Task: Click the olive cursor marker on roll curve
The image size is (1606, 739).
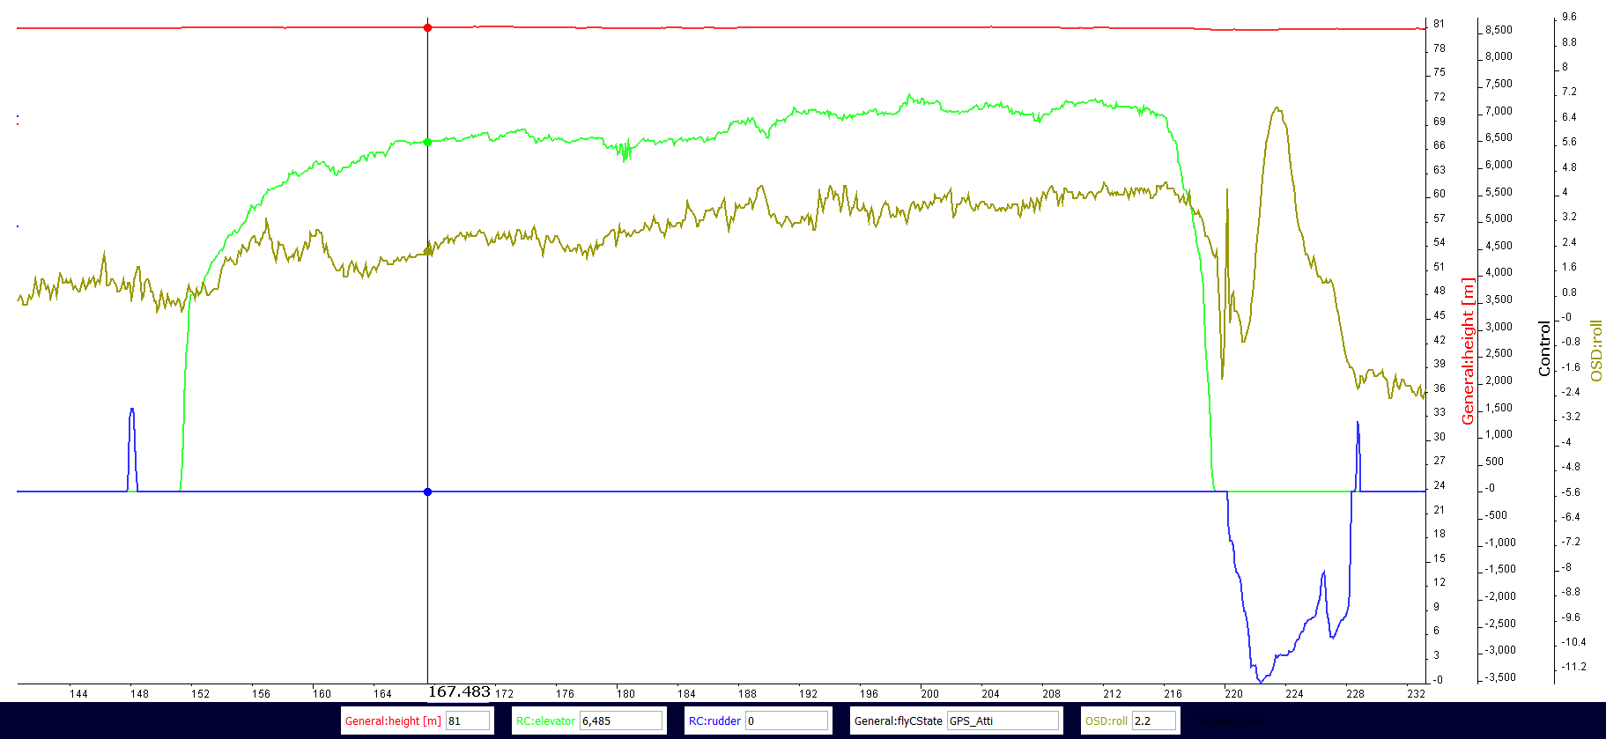Action: point(428,251)
